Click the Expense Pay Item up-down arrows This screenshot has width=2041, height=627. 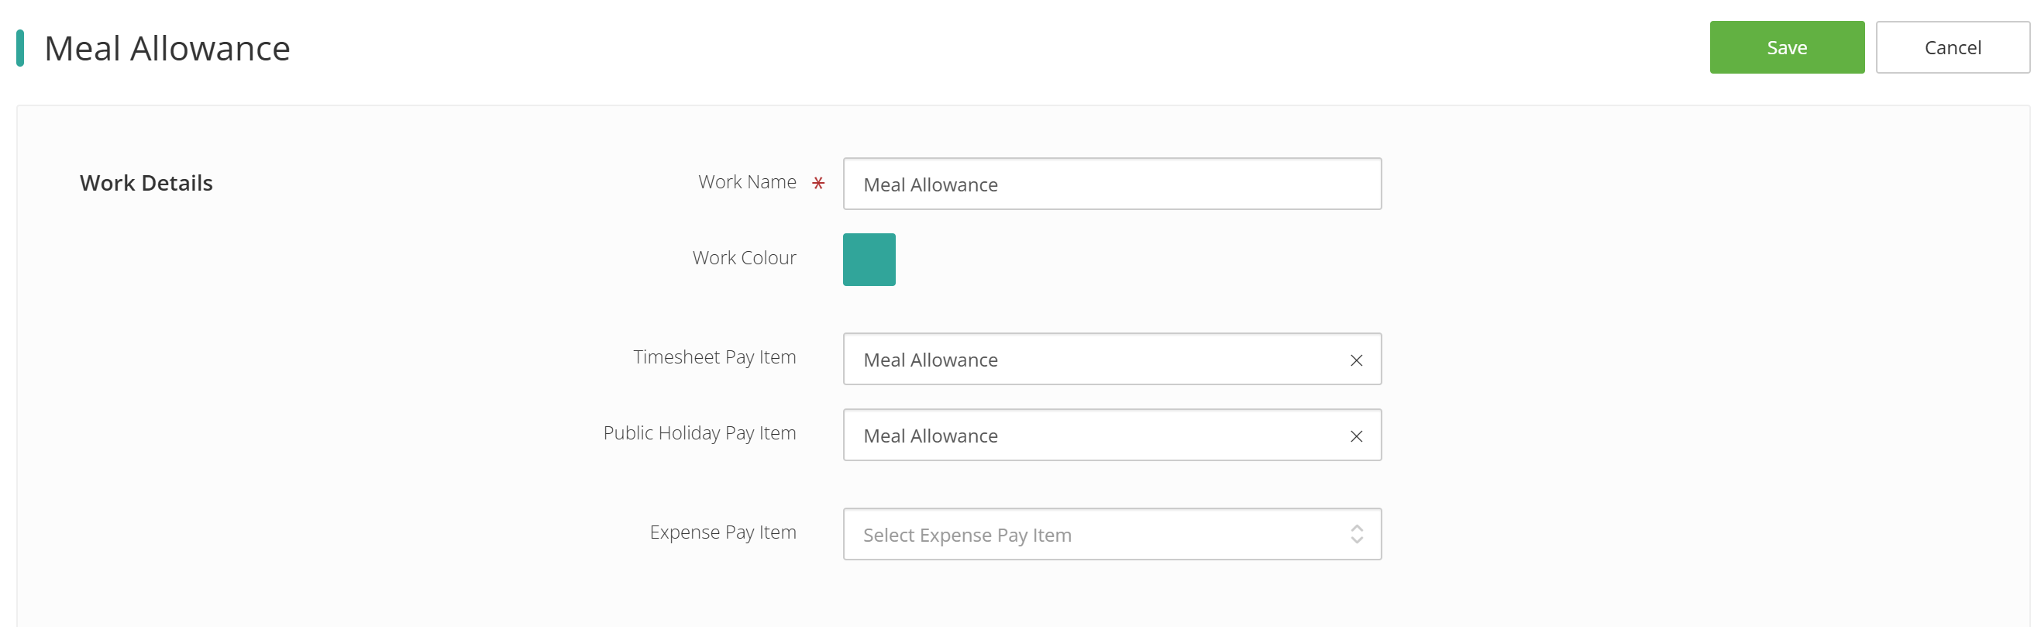coord(1357,534)
